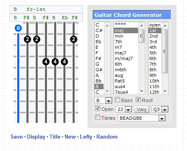Screen dimensions: 187x151
Task: Select root note D in the list
Action: point(99,36)
